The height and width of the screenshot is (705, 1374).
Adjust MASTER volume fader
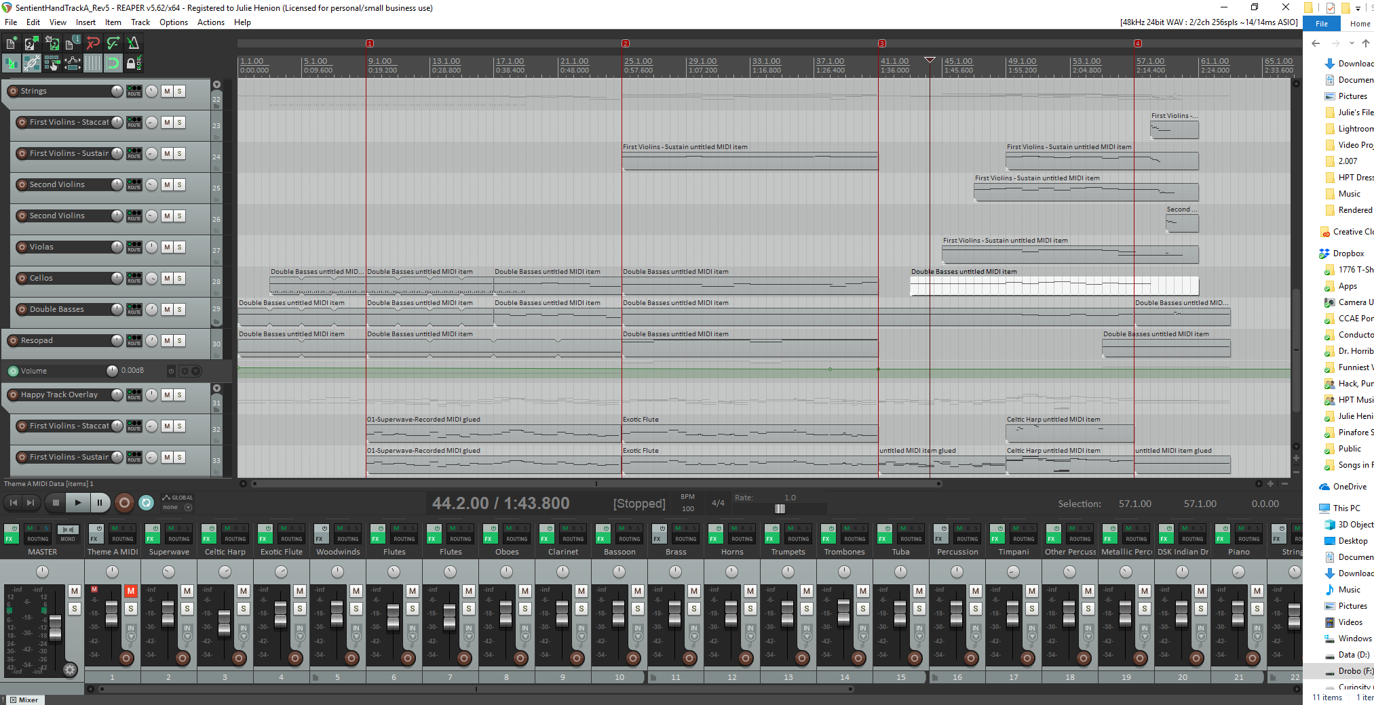[56, 628]
